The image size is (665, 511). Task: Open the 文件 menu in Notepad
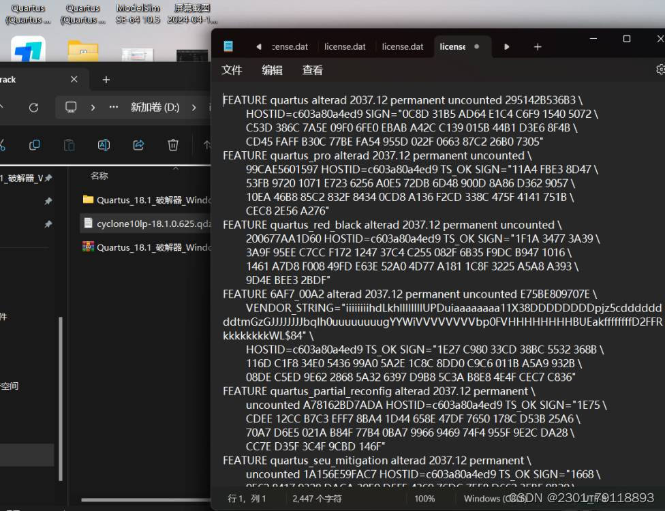(232, 70)
